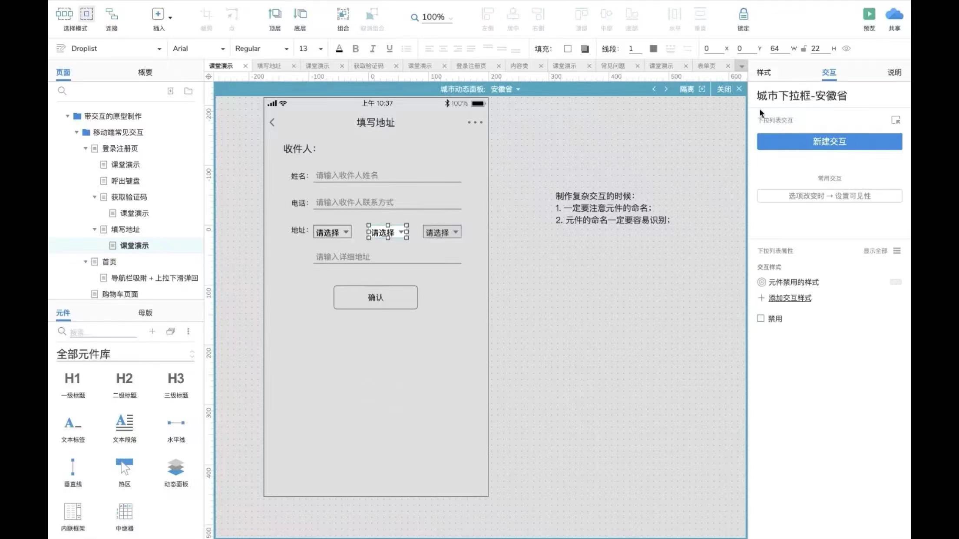
Task: Switch to the 样式 tab
Action: coord(764,72)
